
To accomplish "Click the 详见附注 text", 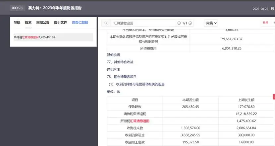I will (113, 70).
